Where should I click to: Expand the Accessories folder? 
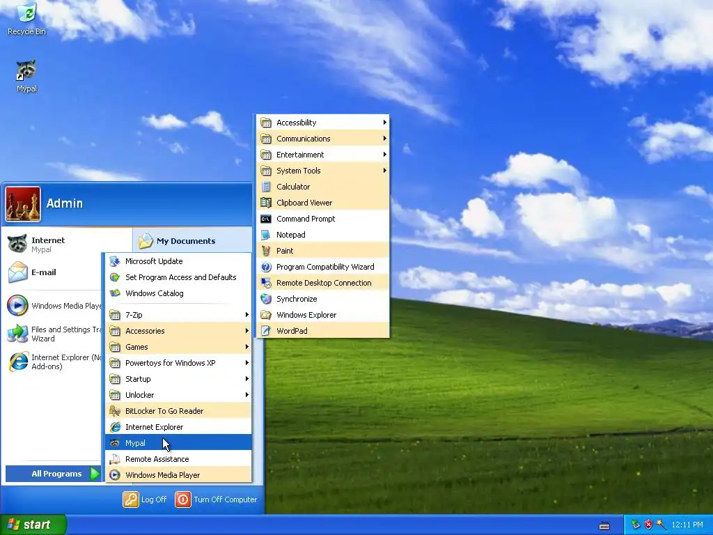point(178,331)
